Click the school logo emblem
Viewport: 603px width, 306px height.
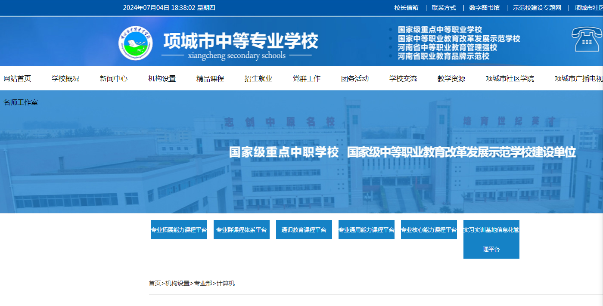coord(136,43)
